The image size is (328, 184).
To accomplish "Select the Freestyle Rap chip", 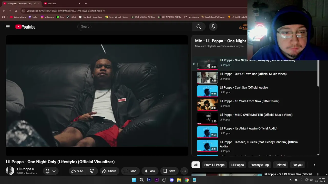I will (x=260, y=165).
